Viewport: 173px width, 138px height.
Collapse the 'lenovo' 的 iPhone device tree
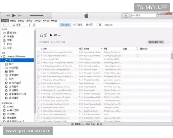tap(1, 56)
